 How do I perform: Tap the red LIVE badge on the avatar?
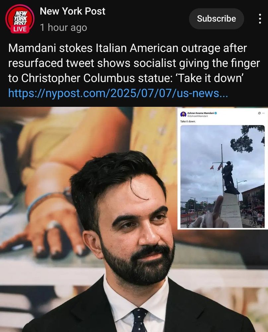(20, 29)
